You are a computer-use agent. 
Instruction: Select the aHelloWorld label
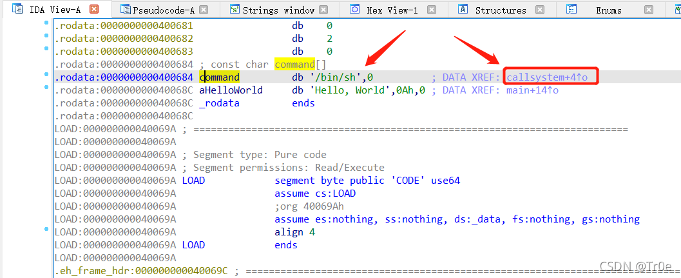[x=231, y=90]
